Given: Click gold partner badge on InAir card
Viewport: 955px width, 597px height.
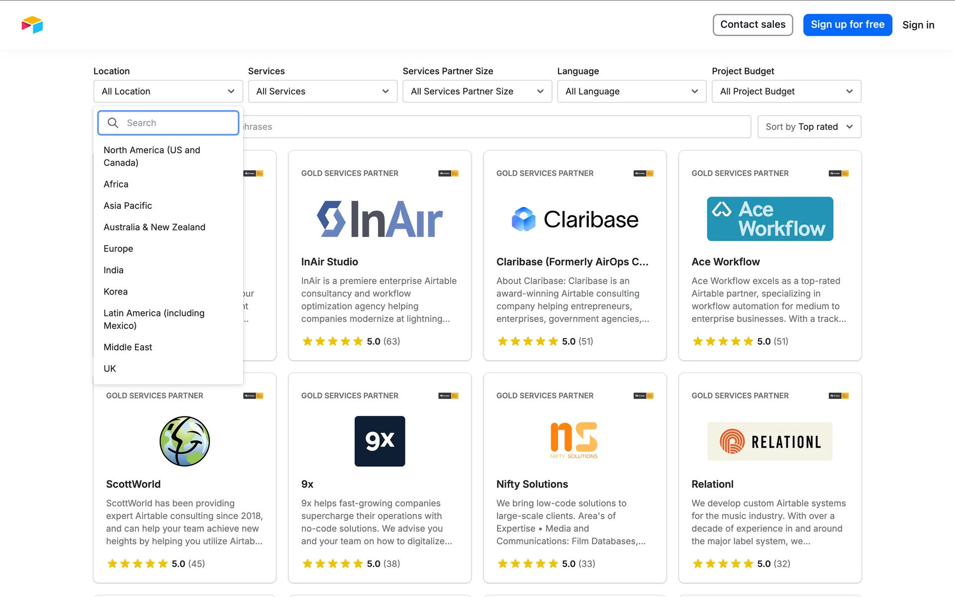Looking at the screenshot, I should pos(448,174).
